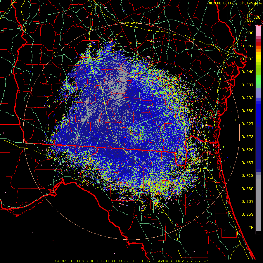The height and width of the screenshot is (263, 263).
Task: Select the 0.947 legend value
Action: (248, 46)
